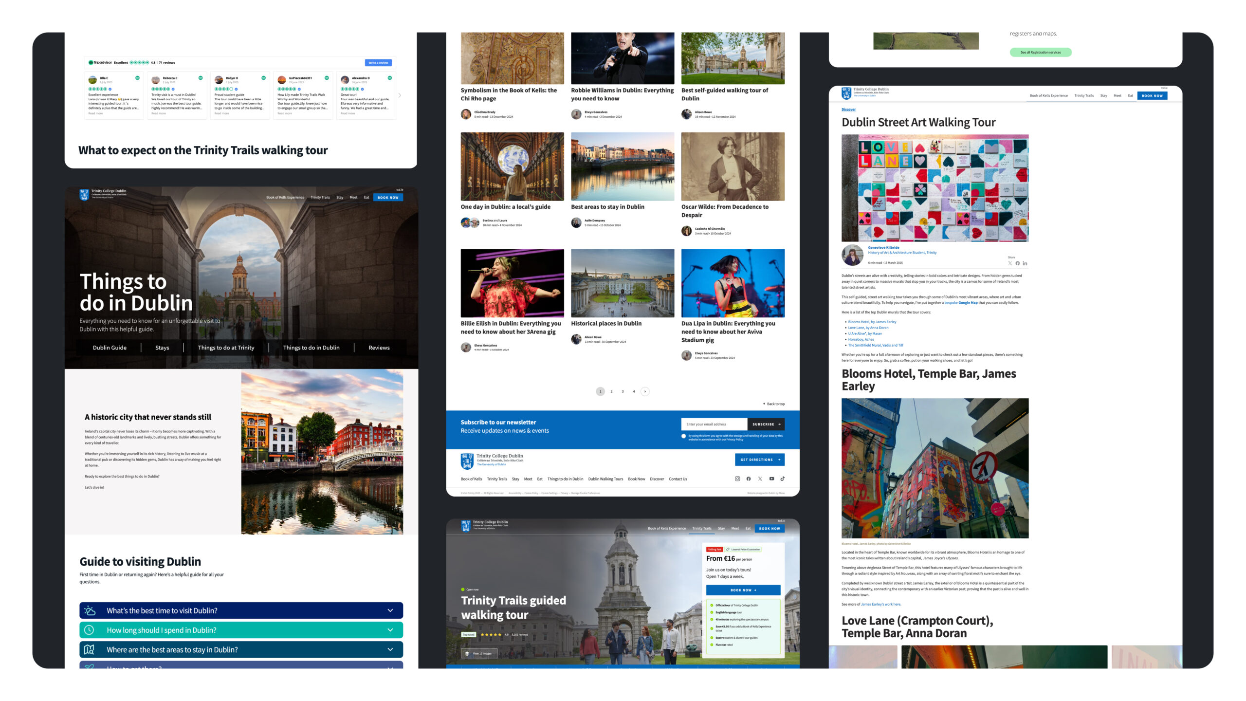Share article via Facebook icon

coord(1017,263)
